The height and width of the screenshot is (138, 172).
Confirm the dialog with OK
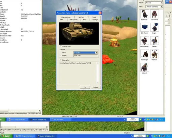coord(85,87)
